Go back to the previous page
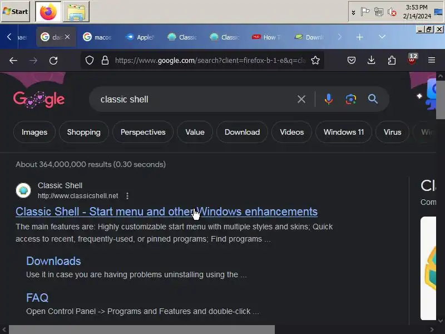The image size is (445, 334). [13, 60]
